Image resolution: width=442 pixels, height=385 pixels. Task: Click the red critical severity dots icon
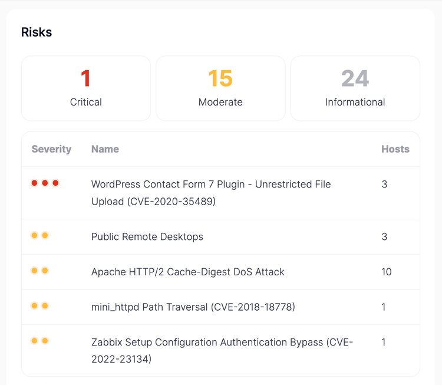coord(45,183)
